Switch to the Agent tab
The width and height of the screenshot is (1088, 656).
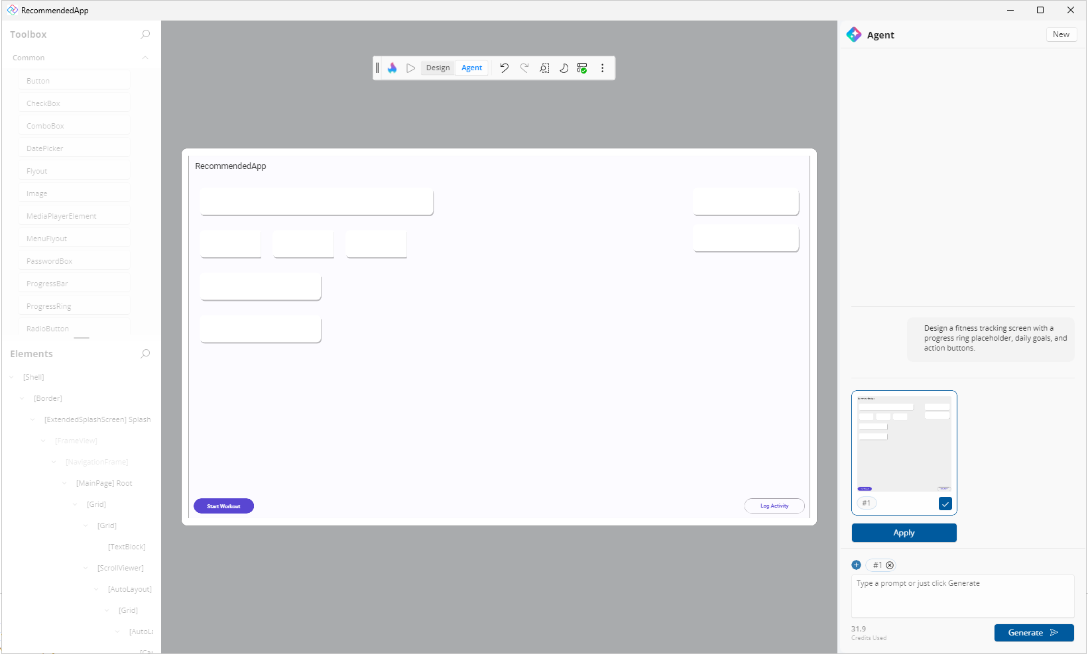471,68
